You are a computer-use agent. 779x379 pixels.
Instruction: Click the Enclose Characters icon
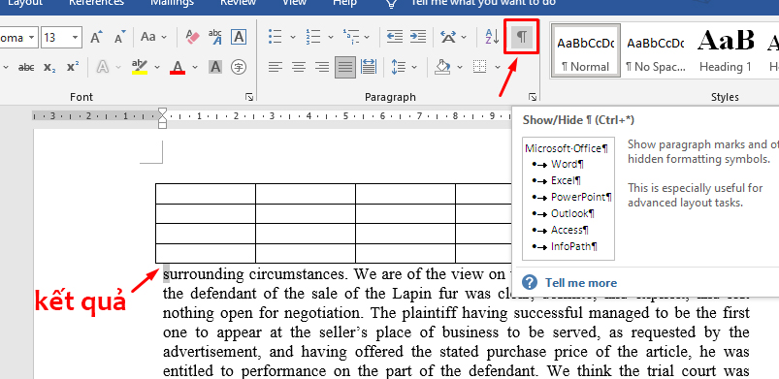tap(239, 67)
